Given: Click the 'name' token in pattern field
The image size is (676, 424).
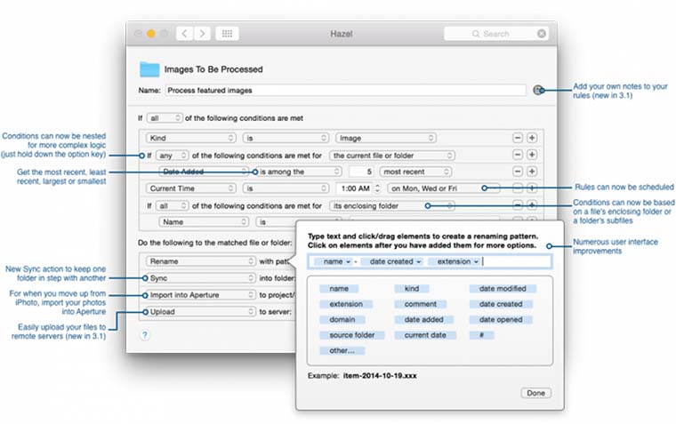Looking at the screenshot, I should (334, 261).
